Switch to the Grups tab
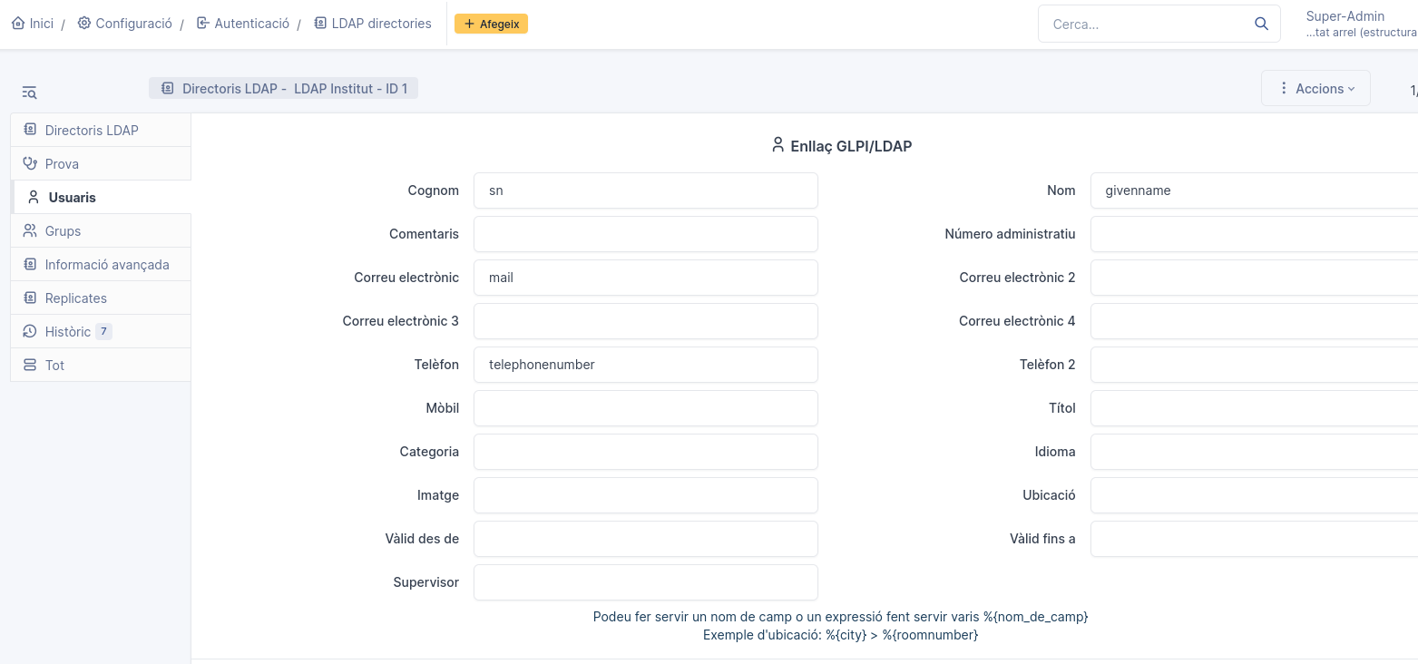Viewport: 1418px width, 664px height. [x=101, y=230]
